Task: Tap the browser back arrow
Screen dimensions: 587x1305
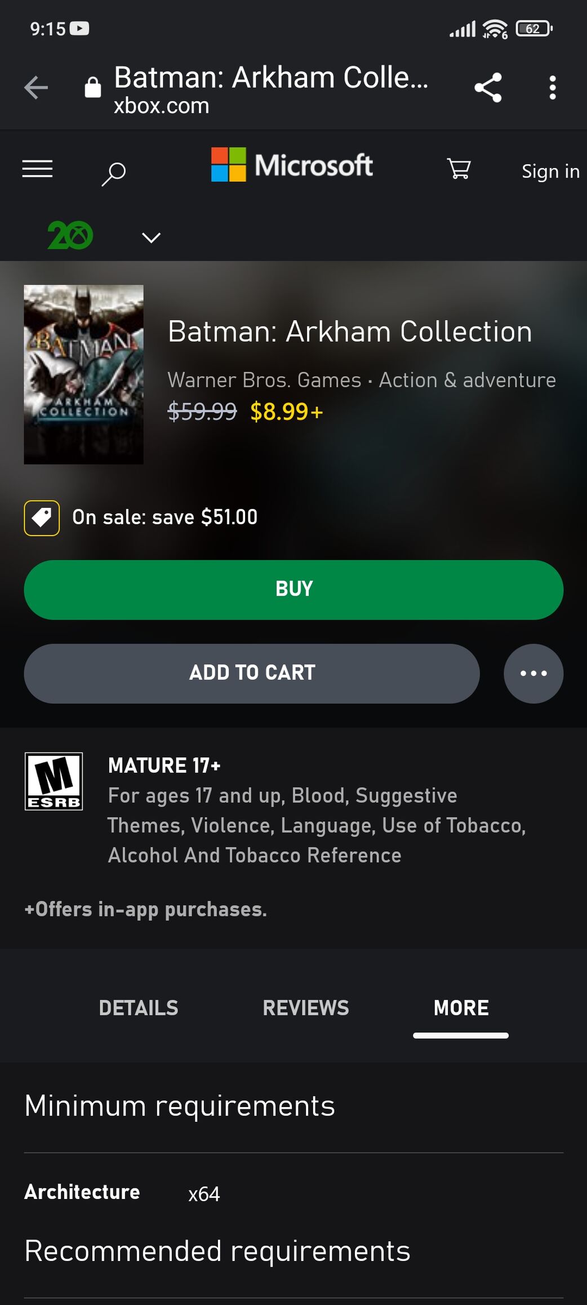Action: [x=36, y=87]
